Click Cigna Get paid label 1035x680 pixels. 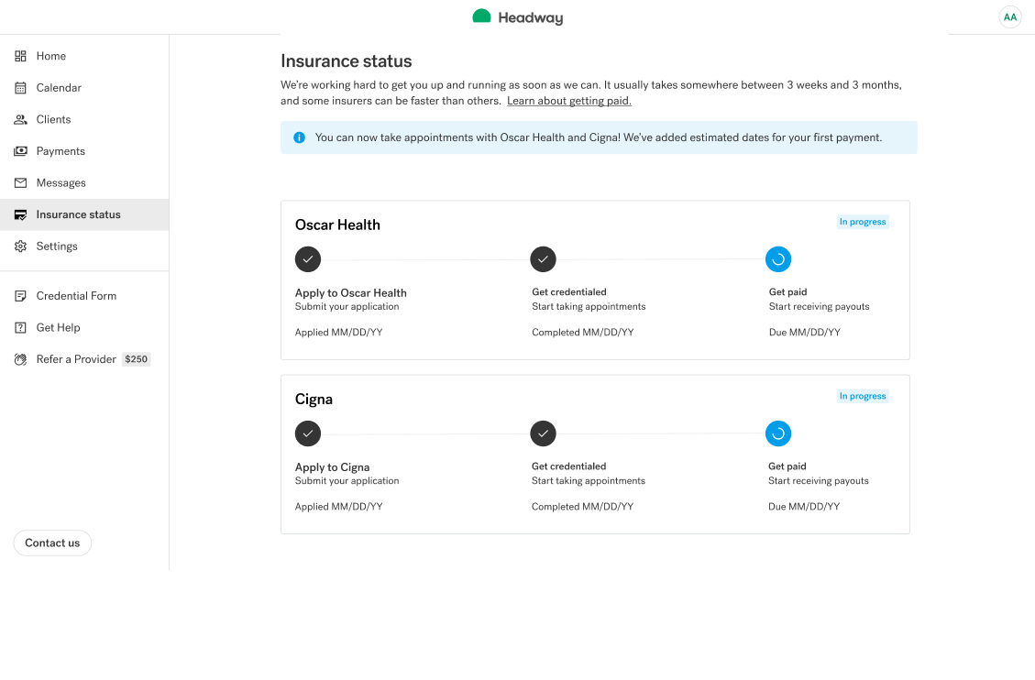click(x=787, y=466)
